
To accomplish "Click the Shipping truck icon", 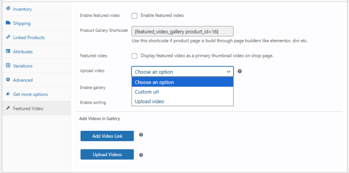I will click(x=8, y=23).
